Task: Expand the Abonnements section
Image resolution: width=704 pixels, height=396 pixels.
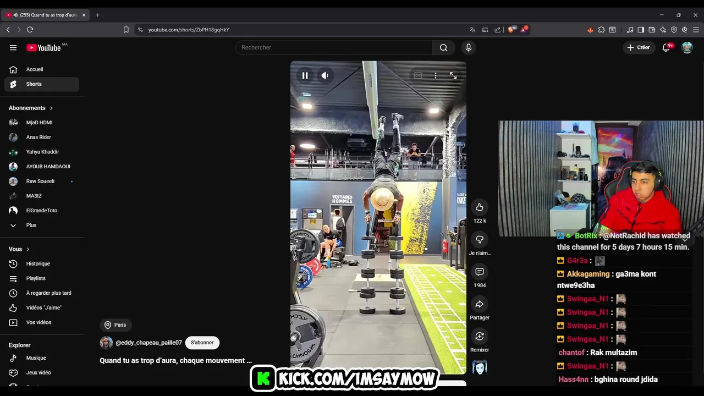Action: pyautogui.click(x=31, y=108)
